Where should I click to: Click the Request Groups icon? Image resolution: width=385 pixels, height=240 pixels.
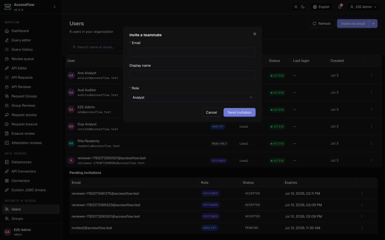7,96
